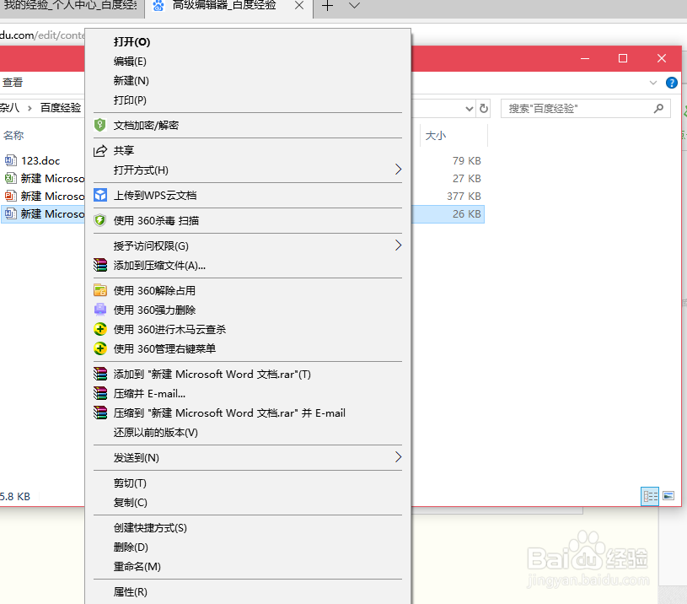Click the 79 KB size cell
Screen dimensions: 687x604
(467, 161)
